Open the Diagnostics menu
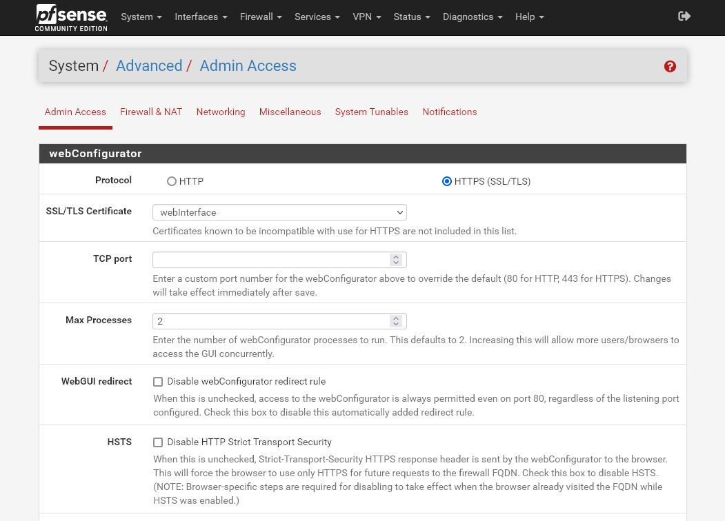 point(473,17)
